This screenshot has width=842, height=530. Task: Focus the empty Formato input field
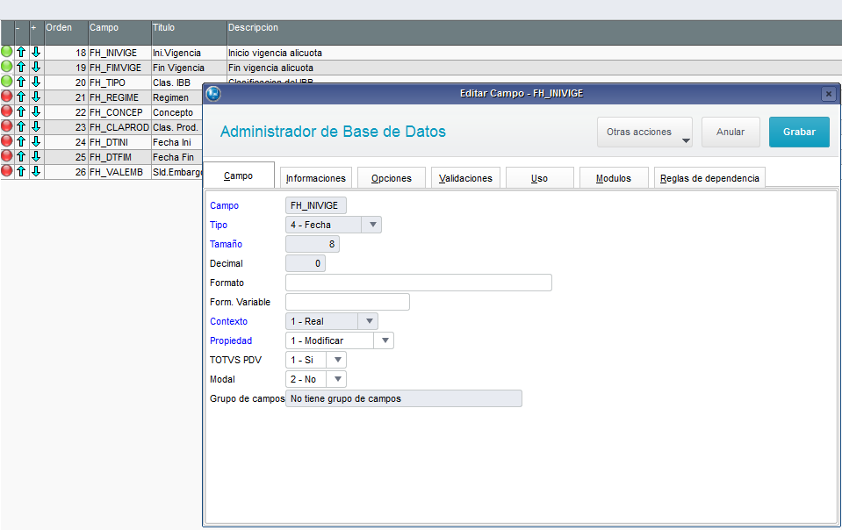coord(419,283)
